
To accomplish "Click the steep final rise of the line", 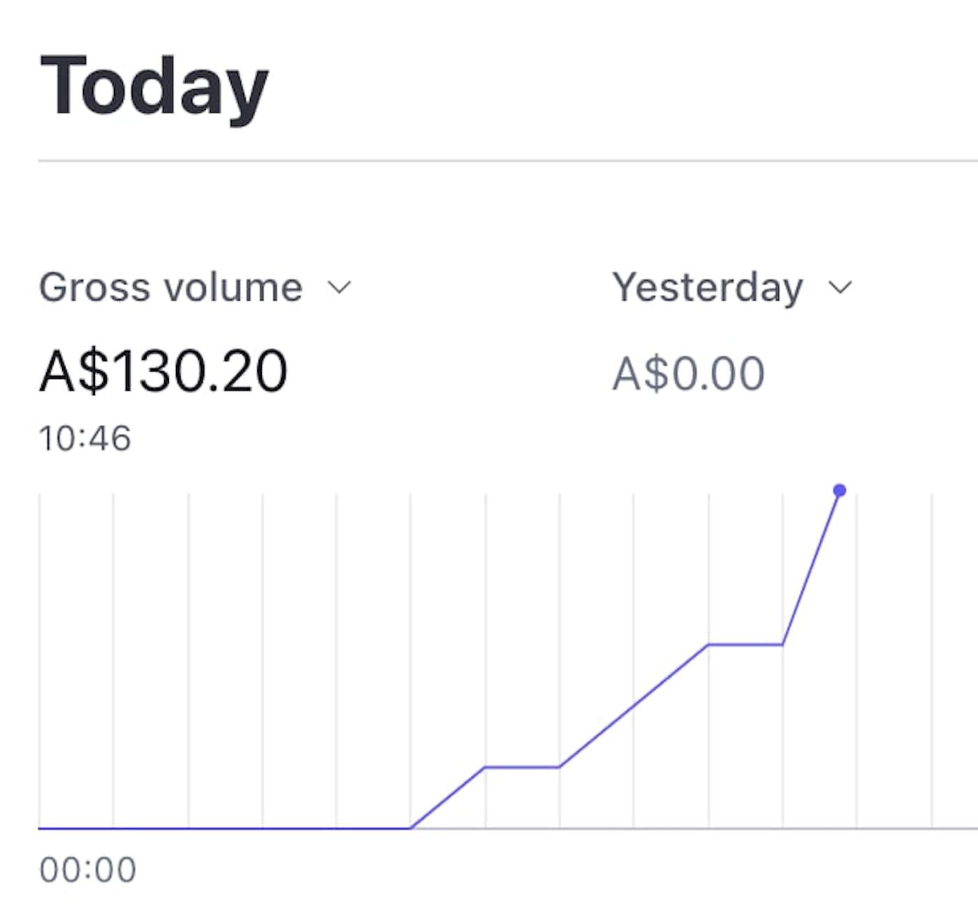I will coord(811,567).
